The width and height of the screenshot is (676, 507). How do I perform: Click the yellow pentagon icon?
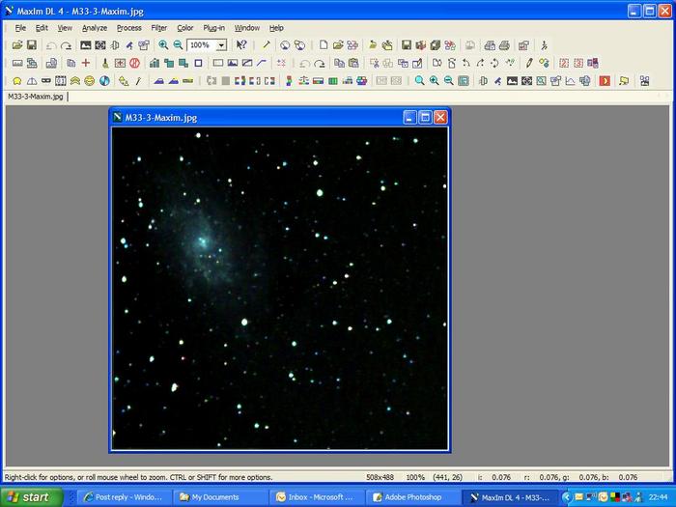16,80
